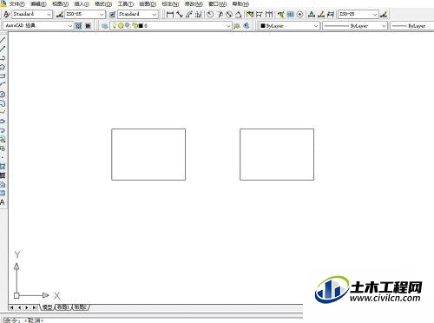Expand the table style Standard dropdown
Image resolution: width=434 pixels, height=323 pixels.
155,14
